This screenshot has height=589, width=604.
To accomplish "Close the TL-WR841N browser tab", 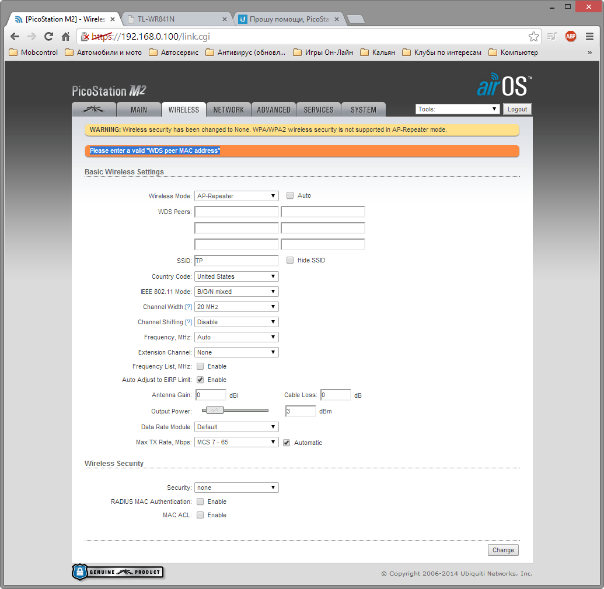I will tap(225, 19).
